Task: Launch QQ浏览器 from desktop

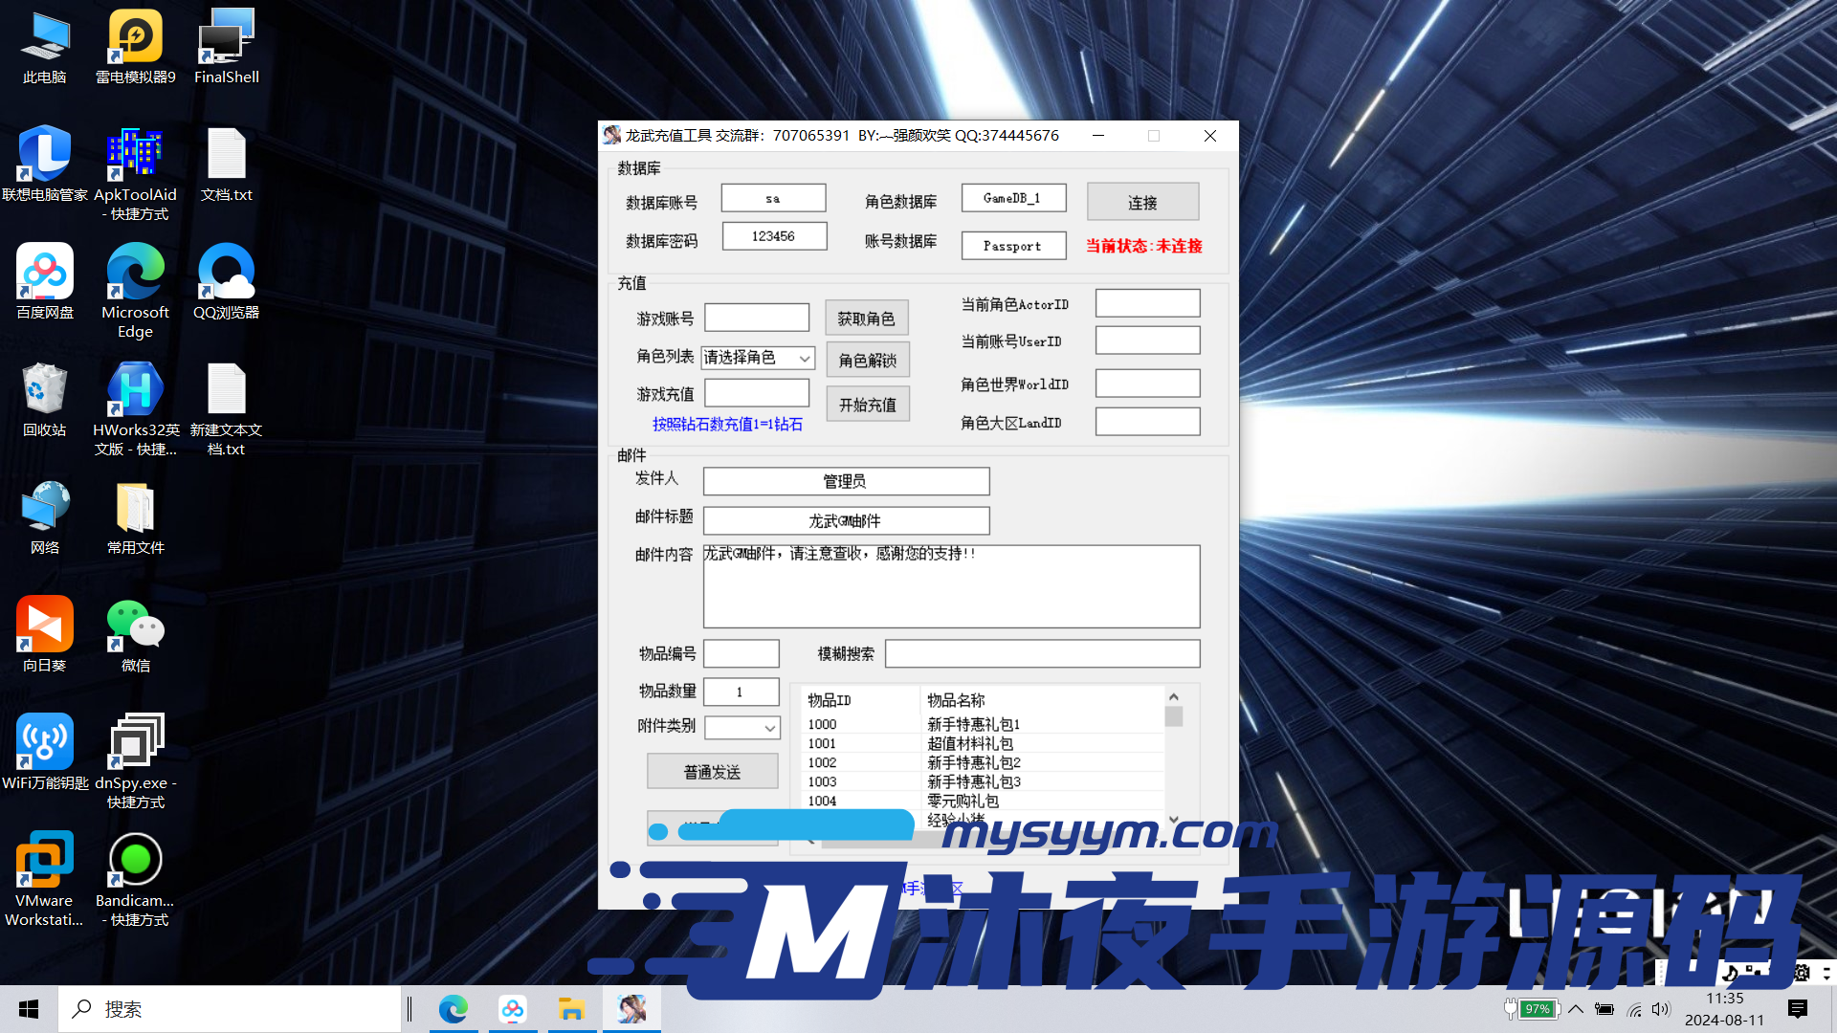Action: (x=226, y=281)
